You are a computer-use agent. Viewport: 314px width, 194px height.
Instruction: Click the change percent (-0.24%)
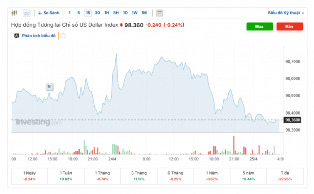174,25
